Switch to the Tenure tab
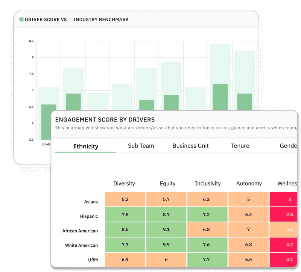 pyautogui.click(x=240, y=146)
